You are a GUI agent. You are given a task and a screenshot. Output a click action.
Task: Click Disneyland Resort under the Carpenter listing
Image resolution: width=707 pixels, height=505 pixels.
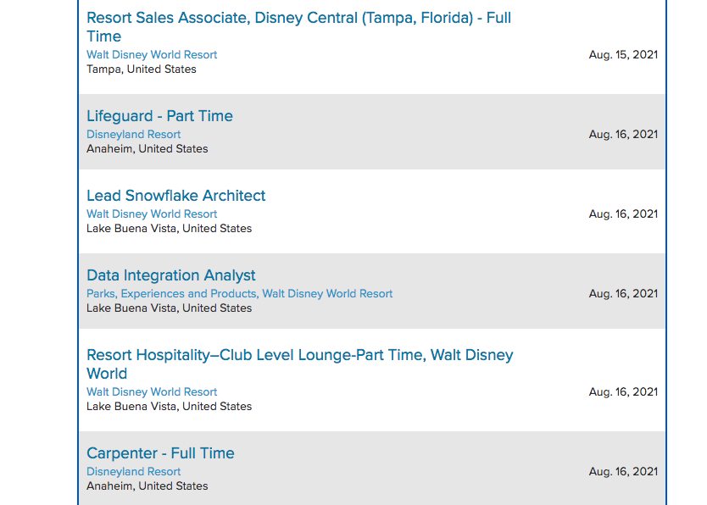133,472
